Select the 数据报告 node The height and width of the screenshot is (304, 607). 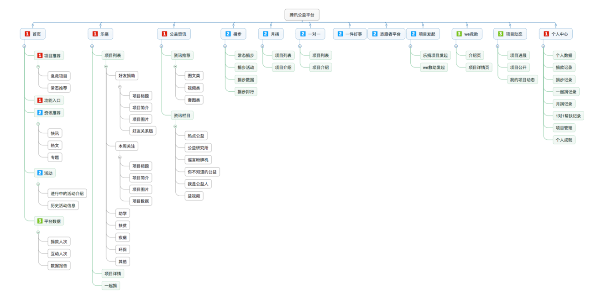[59, 266]
